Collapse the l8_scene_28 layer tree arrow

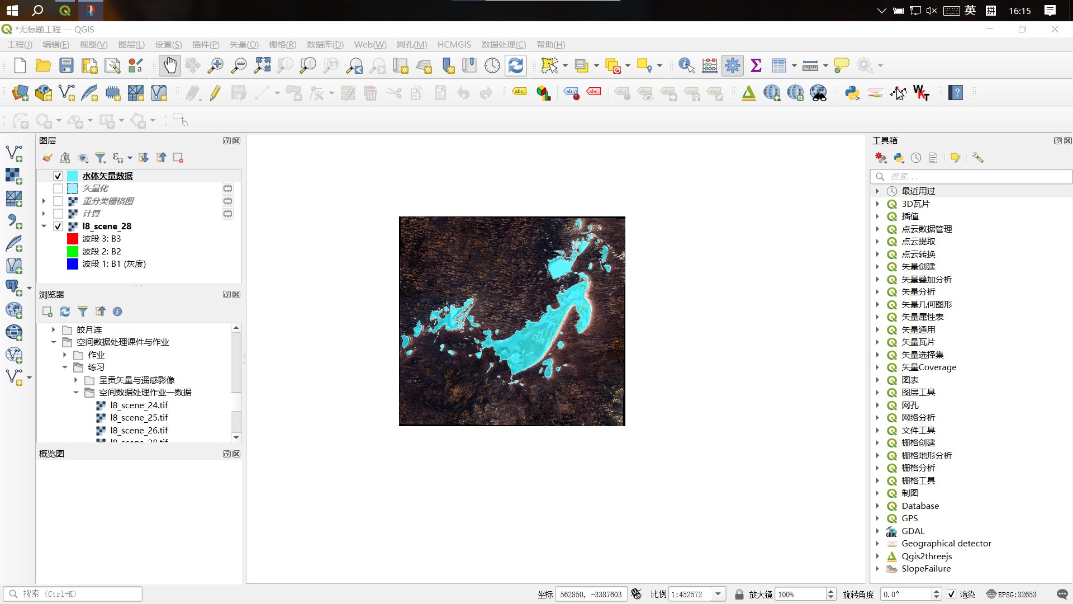pos(44,226)
